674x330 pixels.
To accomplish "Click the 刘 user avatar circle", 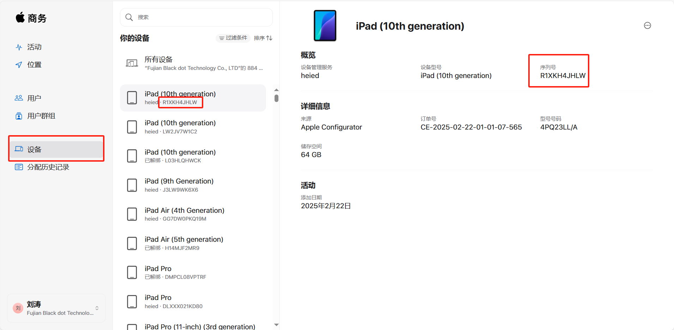I will coord(18,308).
